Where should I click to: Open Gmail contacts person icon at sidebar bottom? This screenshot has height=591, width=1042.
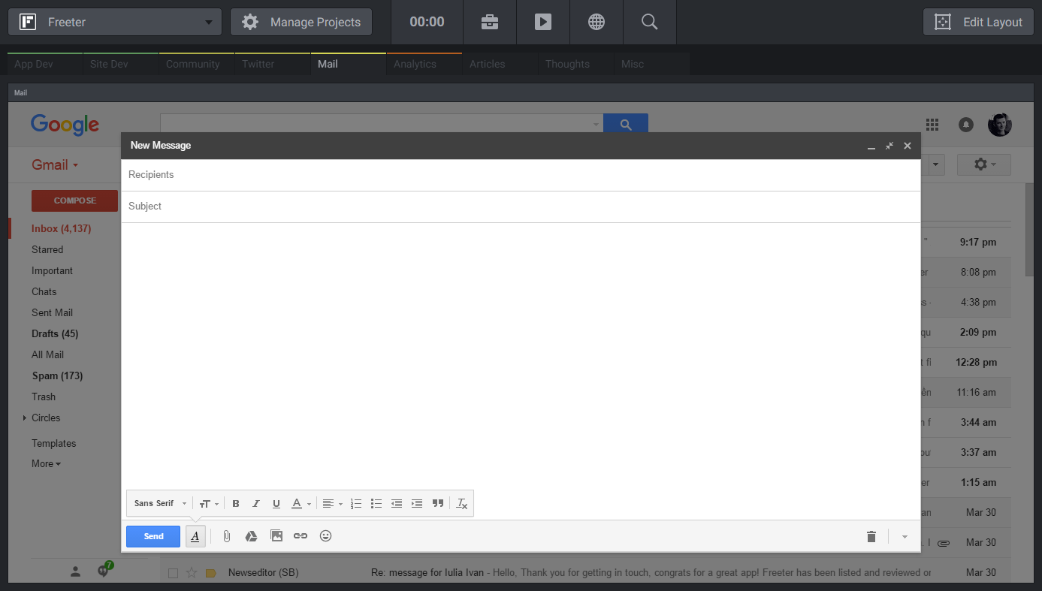(75, 571)
